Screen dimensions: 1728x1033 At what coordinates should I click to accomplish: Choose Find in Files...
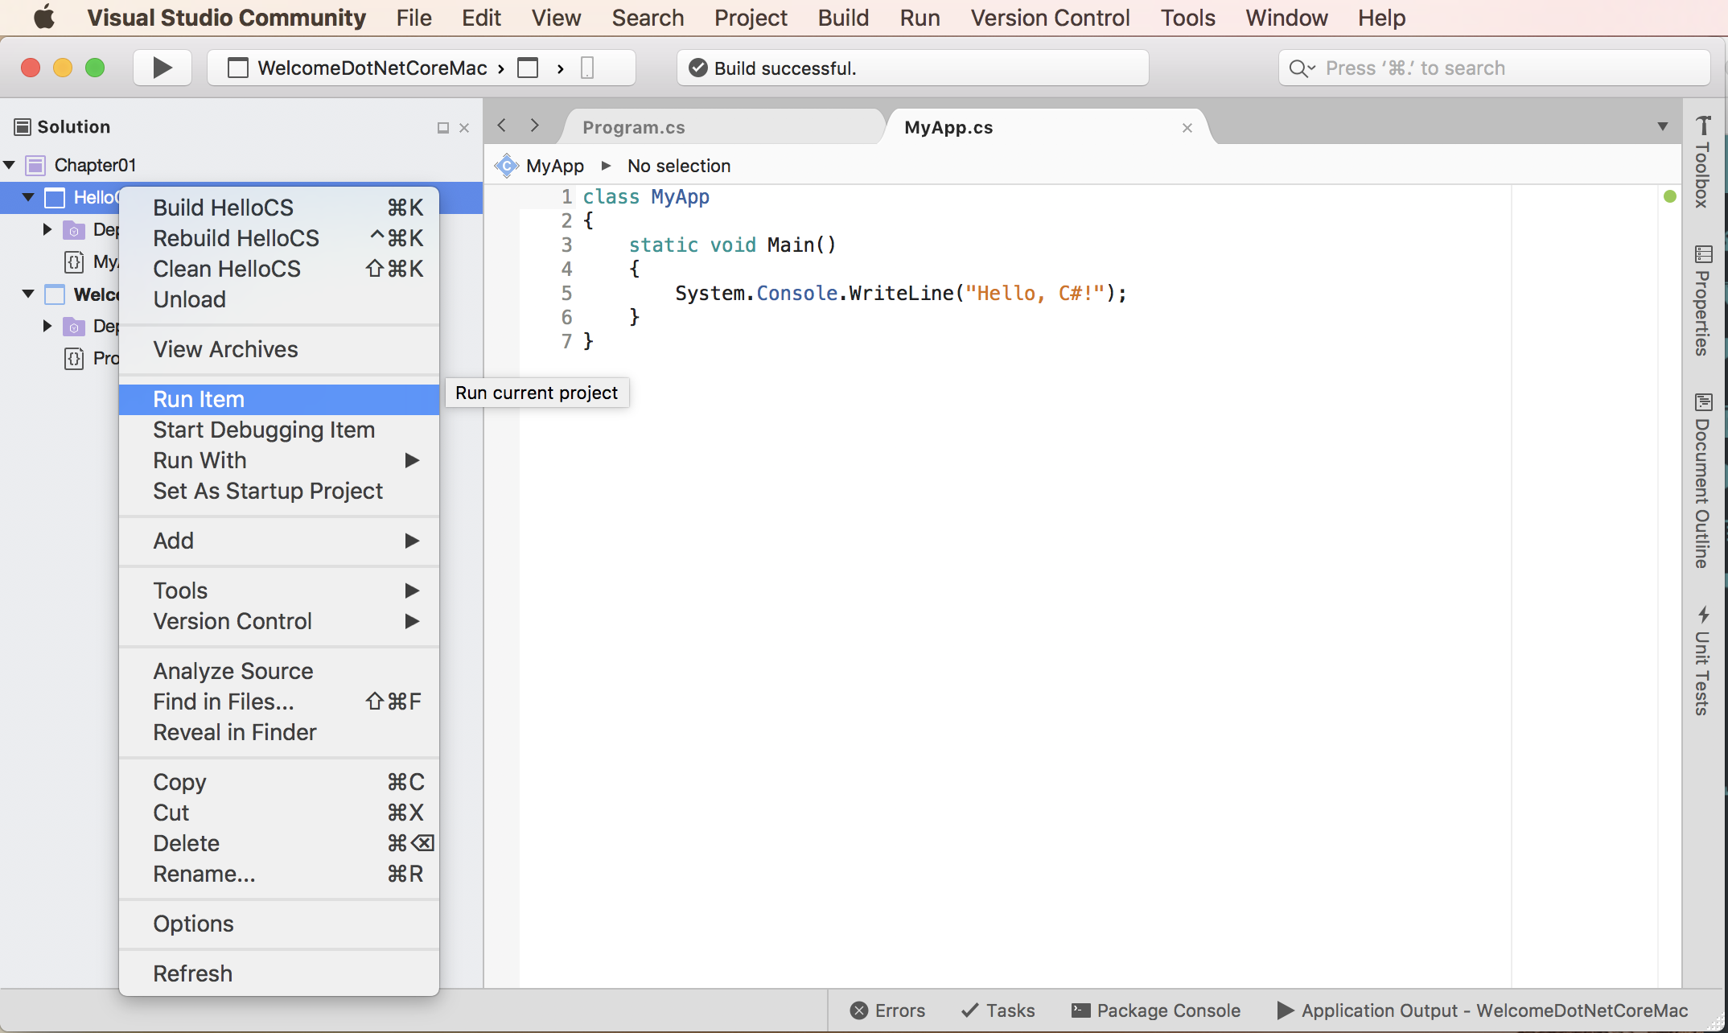(279, 702)
